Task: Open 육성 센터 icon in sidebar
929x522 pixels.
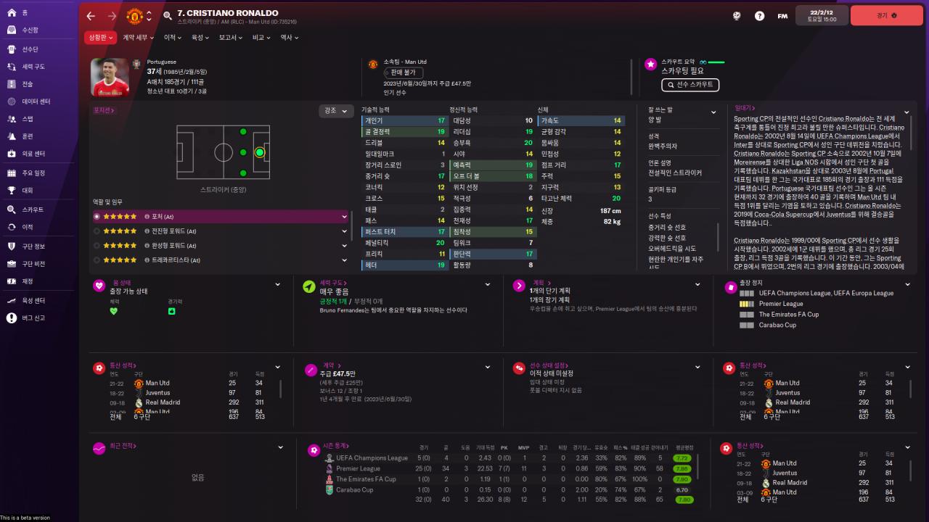Action: click(11, 300)
